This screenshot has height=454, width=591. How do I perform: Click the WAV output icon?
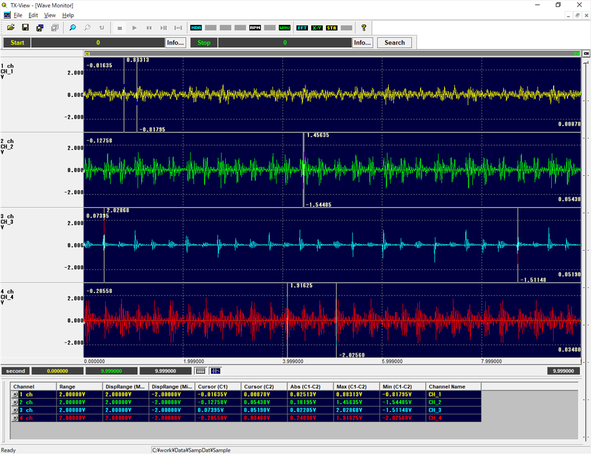coord(286,27)
